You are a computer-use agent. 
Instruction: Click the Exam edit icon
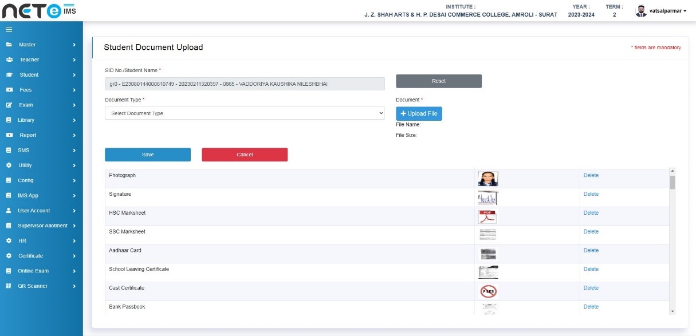[x=9, y=105]
